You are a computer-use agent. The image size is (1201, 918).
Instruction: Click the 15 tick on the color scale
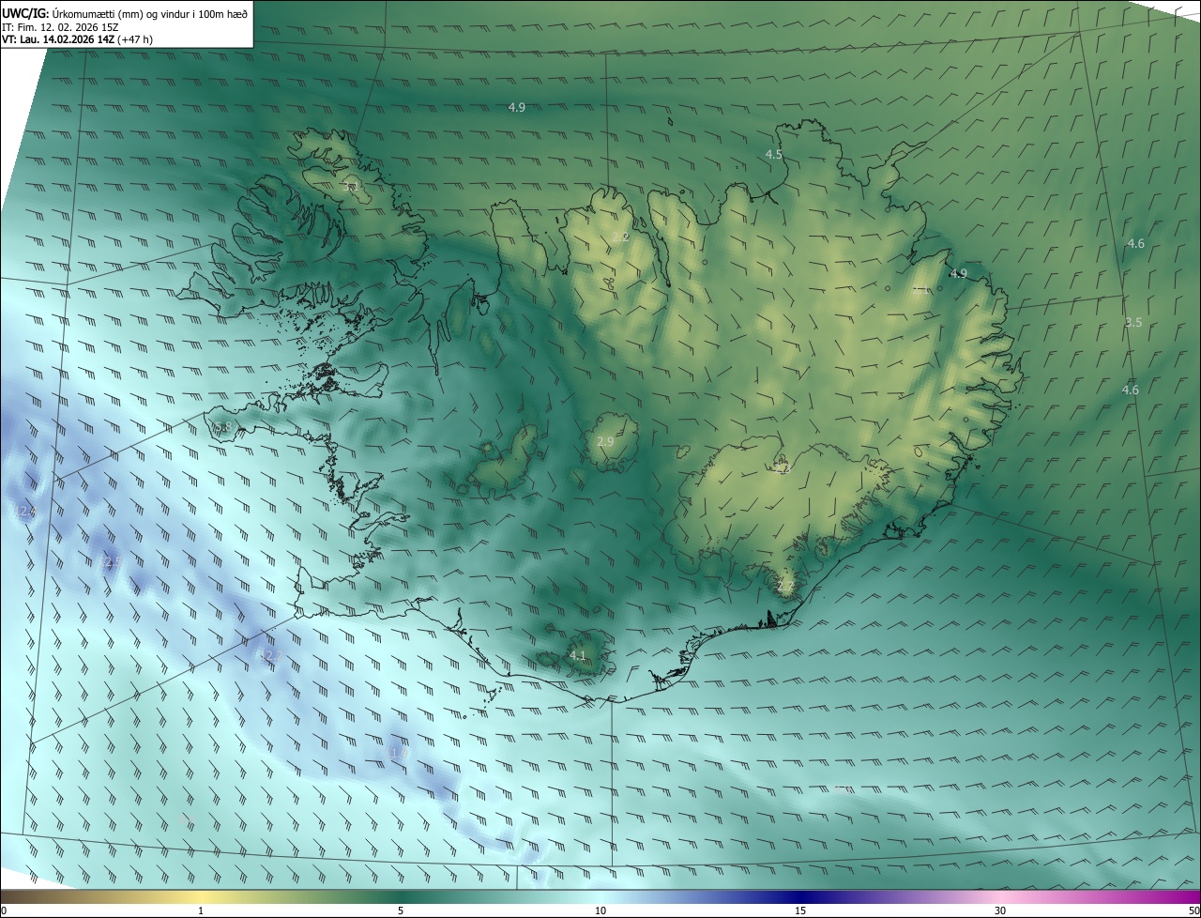[x=800, y=910]
